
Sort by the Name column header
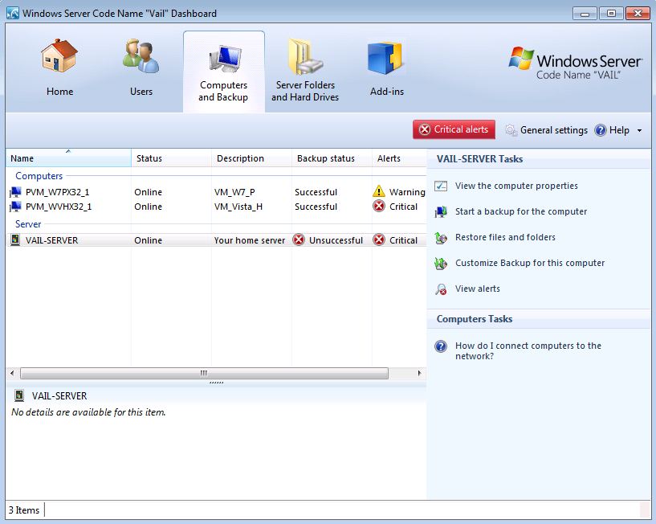68,158
